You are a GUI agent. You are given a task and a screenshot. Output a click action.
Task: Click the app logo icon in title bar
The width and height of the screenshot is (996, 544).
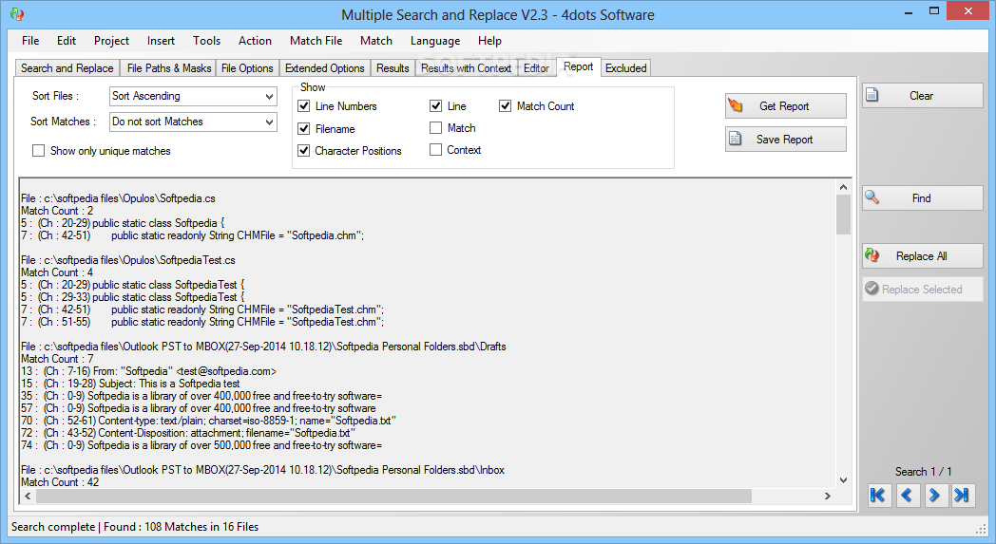pos(17,14)
